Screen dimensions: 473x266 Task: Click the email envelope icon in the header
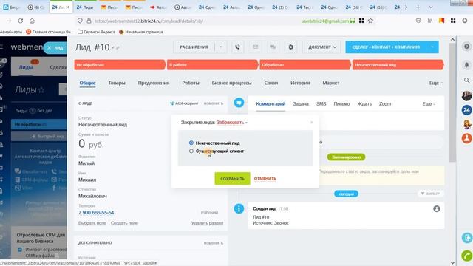pos(255,47)
